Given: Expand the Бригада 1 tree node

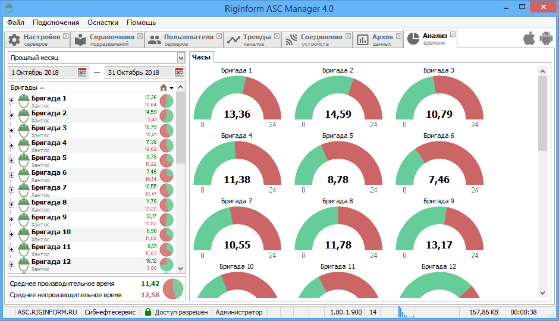Looking at the screenshot, I should 11,100.
